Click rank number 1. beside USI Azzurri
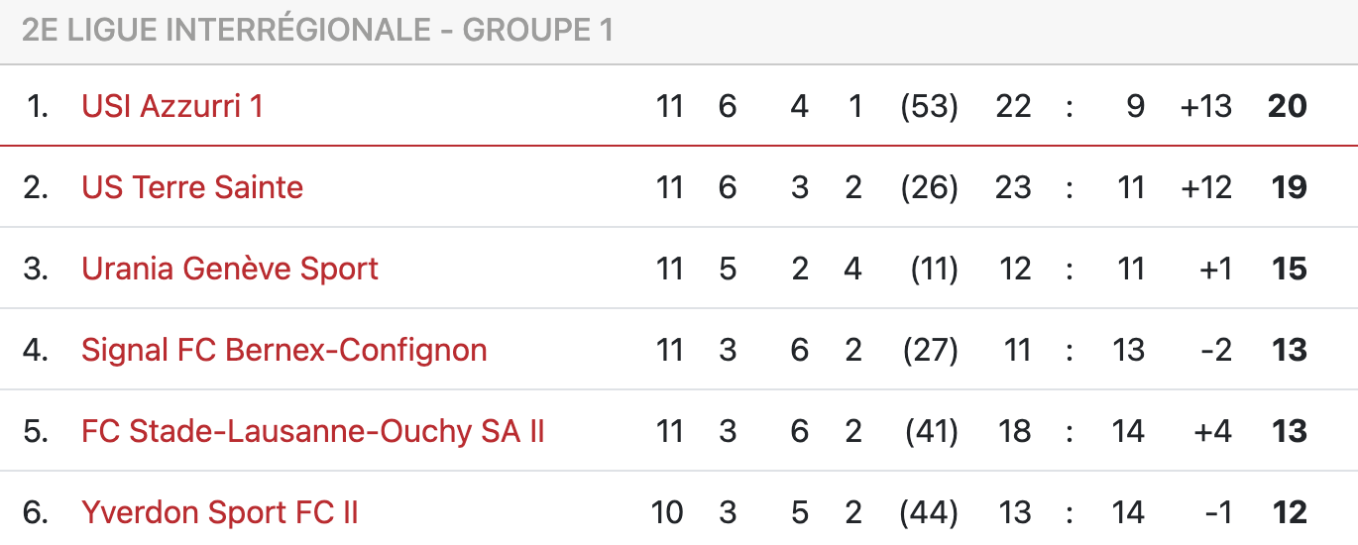The height and width of the screenshot is (545, 1358). coord(38,106)
